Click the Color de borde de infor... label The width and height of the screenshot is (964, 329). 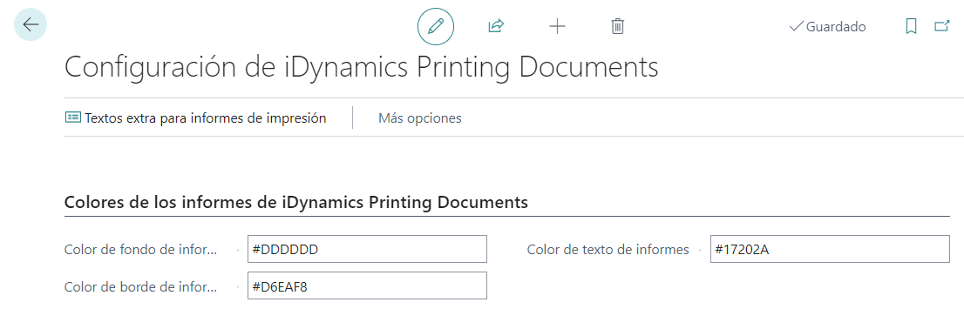point(141,286)
